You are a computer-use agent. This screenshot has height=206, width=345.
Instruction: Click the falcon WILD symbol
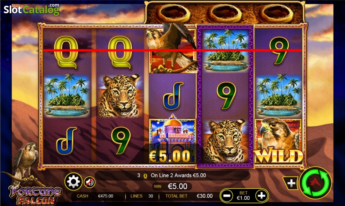click(278, 141)
